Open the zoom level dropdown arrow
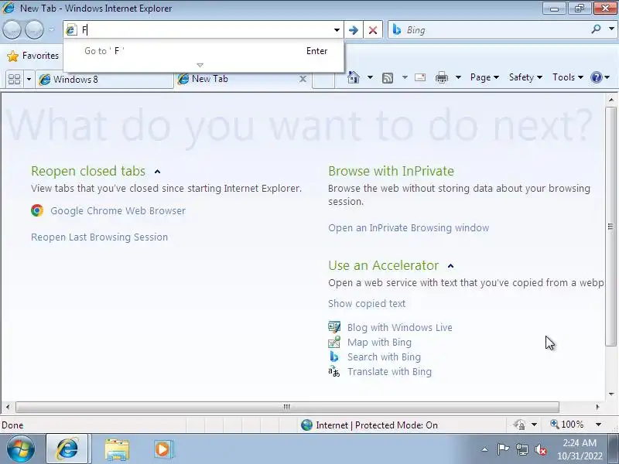The height and width of the screenshot is (464, 619). (x=598, y=425)
